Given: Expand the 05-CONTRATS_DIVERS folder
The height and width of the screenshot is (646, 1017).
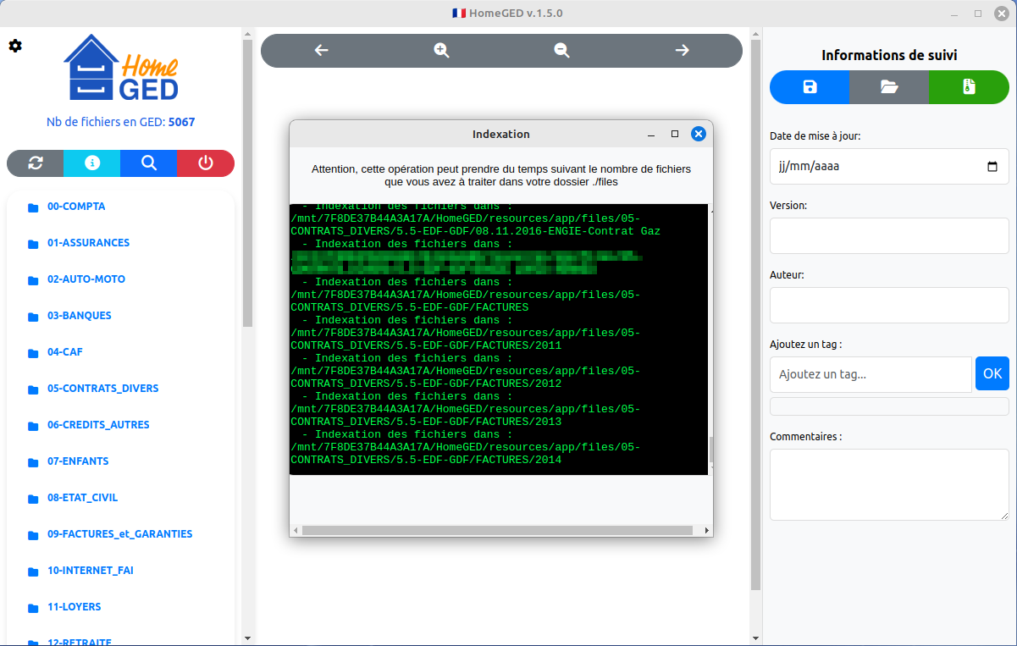Looking at the screenshot, I should 102,389.
